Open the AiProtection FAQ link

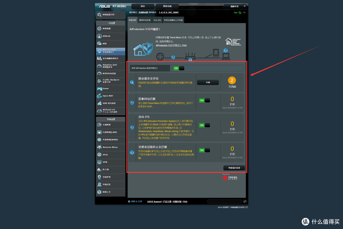point(171,45)
